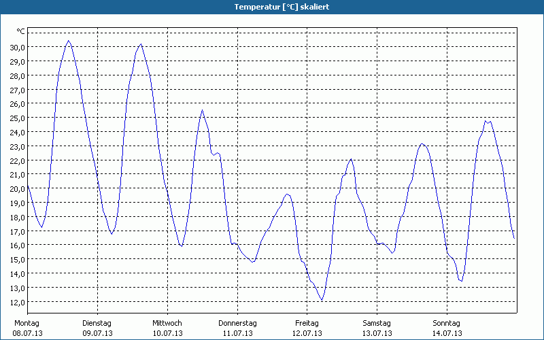
Task: Click the "°C" unit label above the y-axis
Action: [20, 31]
